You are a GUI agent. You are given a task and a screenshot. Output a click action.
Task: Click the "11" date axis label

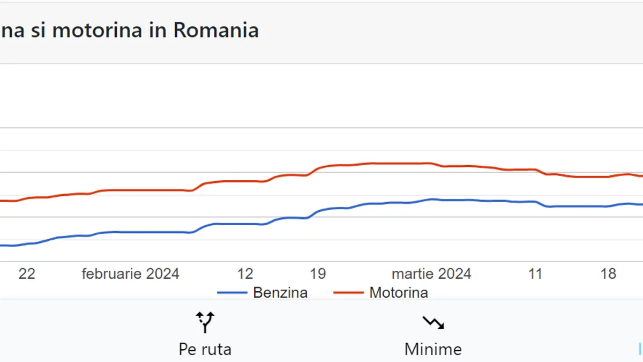coord(535,274)
